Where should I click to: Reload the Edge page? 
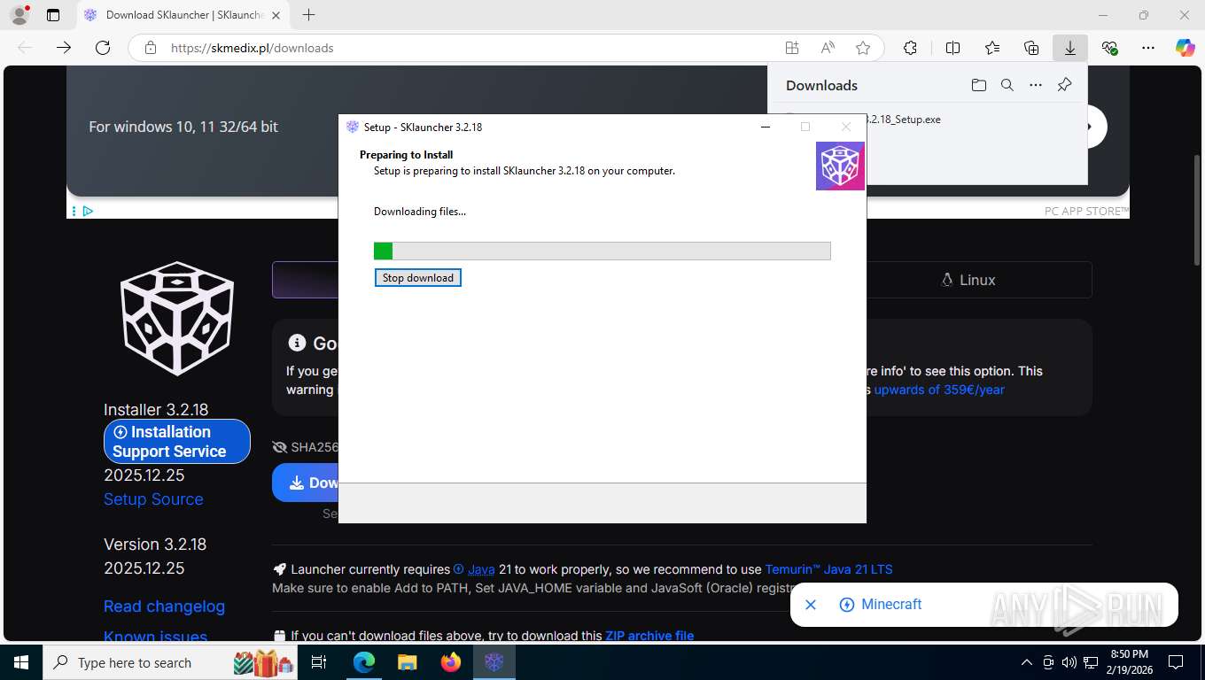(x=103, y=48)
